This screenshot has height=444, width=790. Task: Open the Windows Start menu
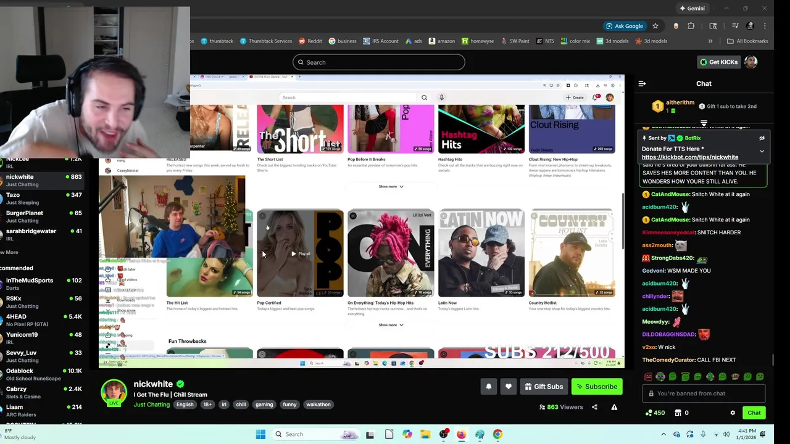click(260, 434)
